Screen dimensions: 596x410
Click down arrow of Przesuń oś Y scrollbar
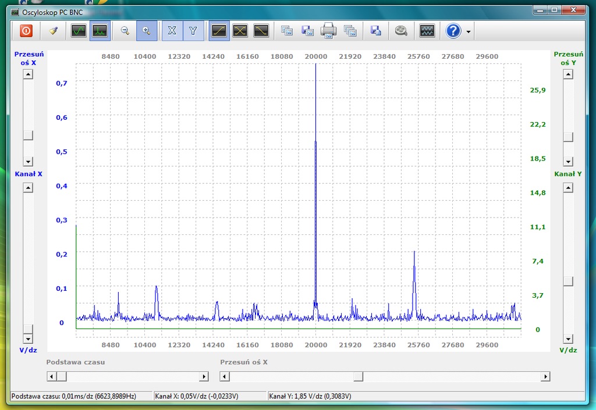tap(568, 161)
